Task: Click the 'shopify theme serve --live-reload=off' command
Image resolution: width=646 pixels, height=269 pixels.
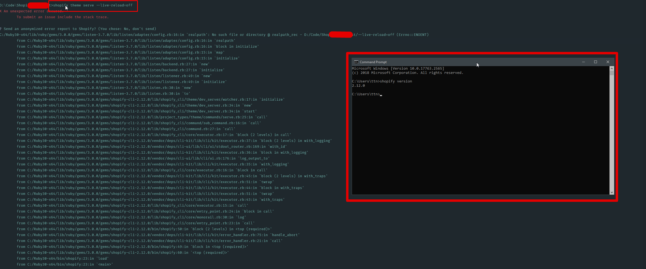Action: pyautogui.click(x=93, y=5)
